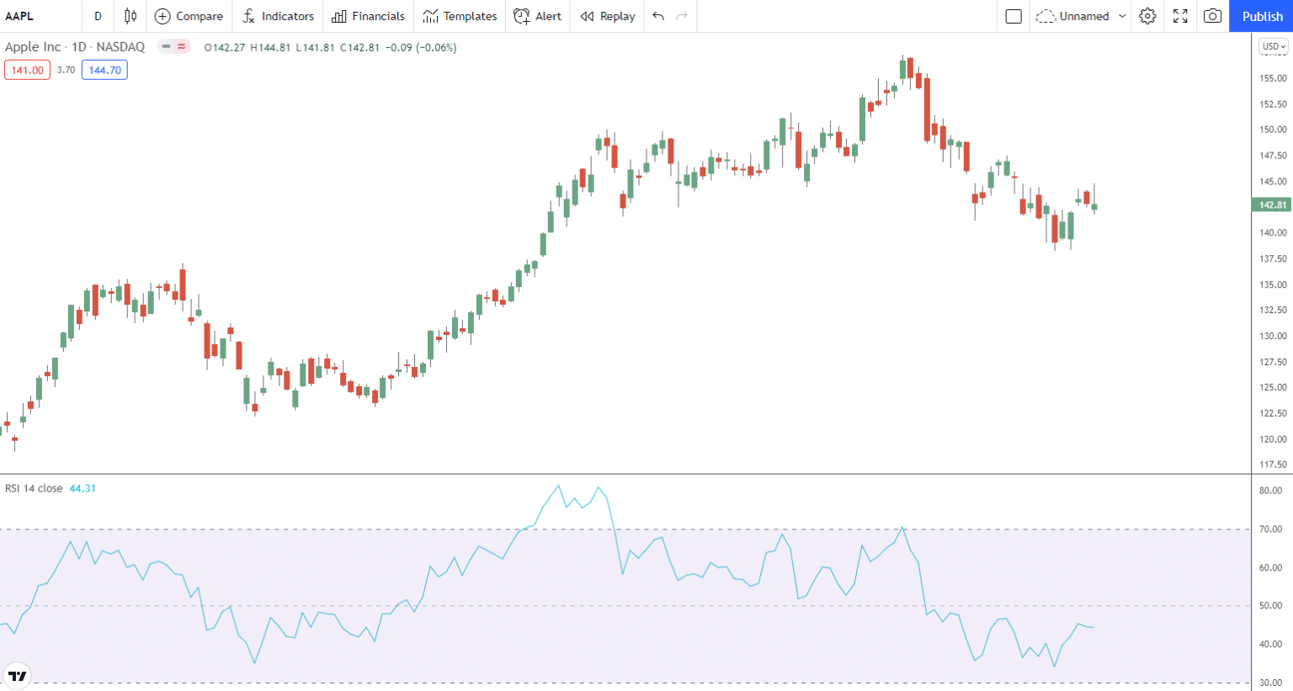Image resolution: width=1293 pixels, height=691 pixels.
Task: Open the D interval dropdown
Action: click(x=98, y=16)
